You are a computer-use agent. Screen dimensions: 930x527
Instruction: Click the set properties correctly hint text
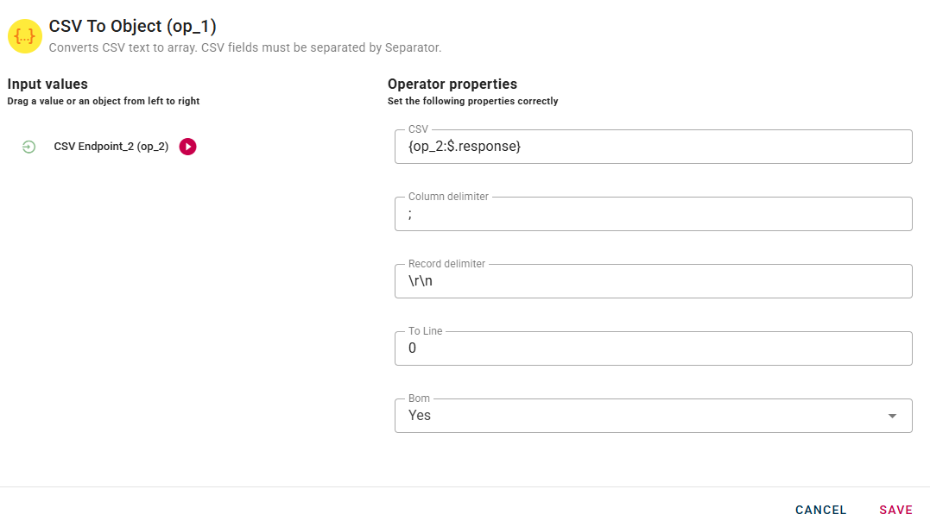pyautogui.click(x=472, y=101)
